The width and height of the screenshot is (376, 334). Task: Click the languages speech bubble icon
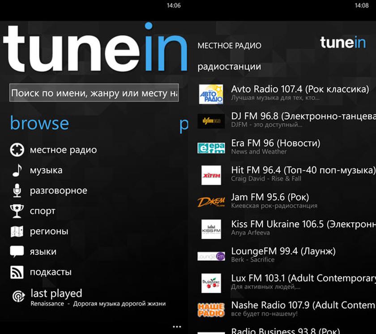click(x=17, y=252)
